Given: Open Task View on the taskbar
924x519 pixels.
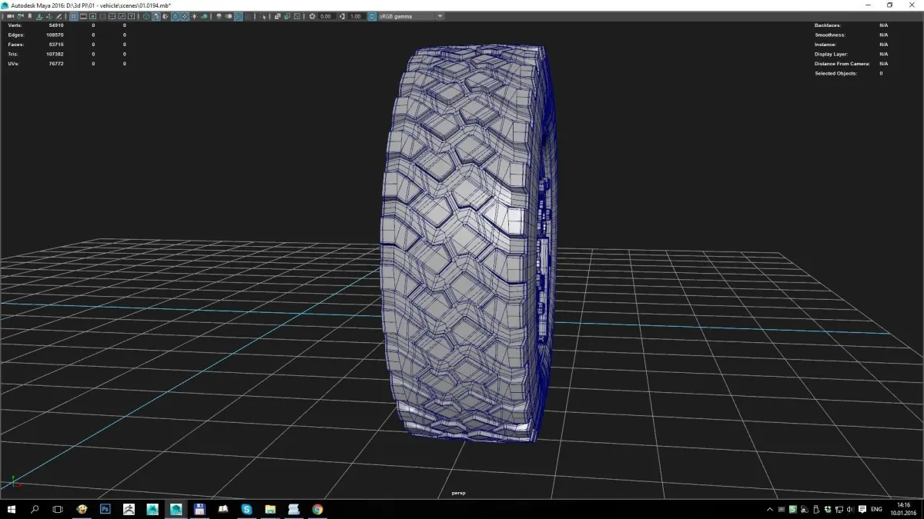Looking at the screenshot, I should pyautogui.click(x=58, y=509).
